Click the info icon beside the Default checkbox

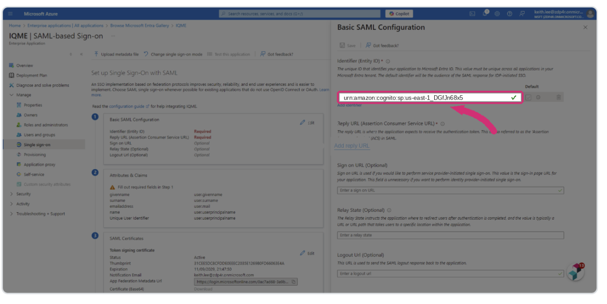point(538,97)
